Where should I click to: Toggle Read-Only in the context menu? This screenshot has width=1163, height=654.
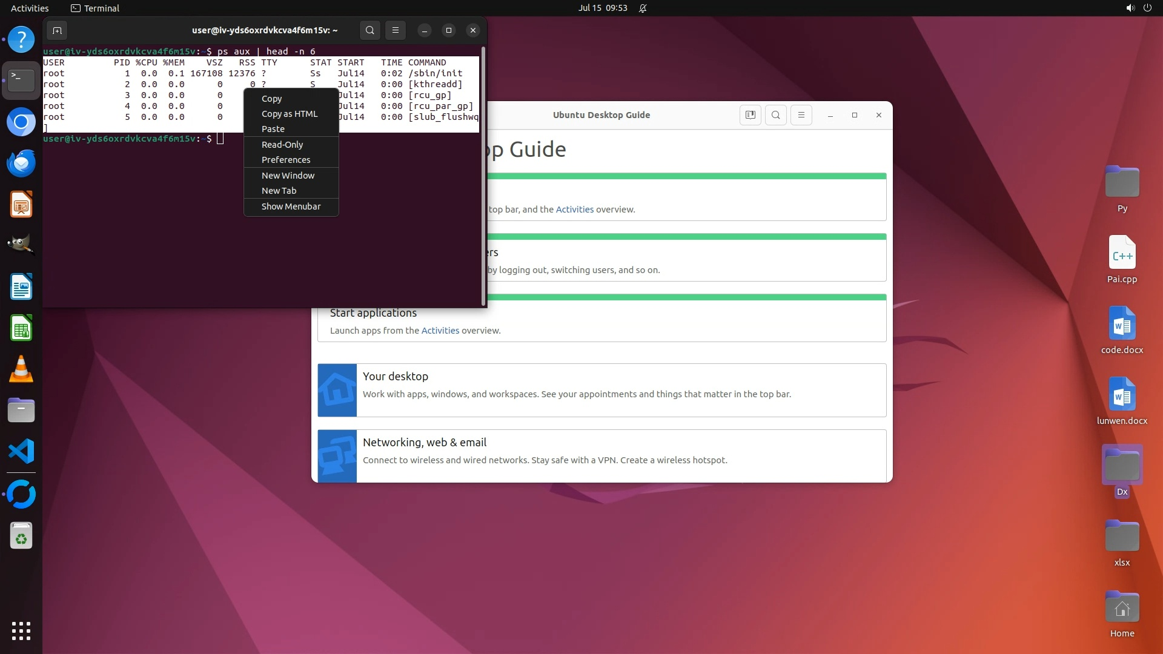click(282, 145)
